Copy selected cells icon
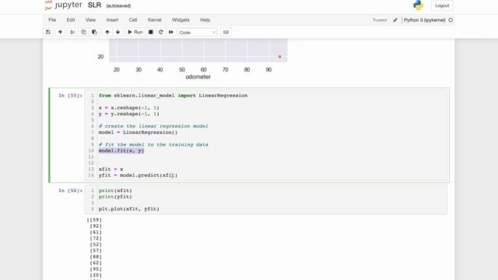498x280 pixels. pos(83,32)
